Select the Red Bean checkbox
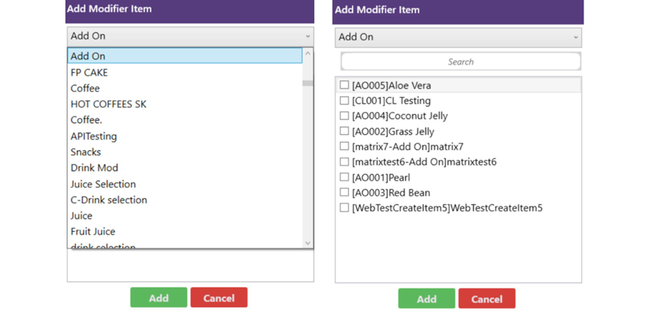The height and width of the screenshot is (317, 649). pyautogui.click(x=344, y=193)
